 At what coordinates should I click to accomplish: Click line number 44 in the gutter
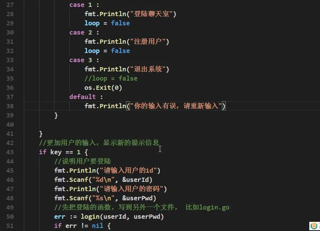[x=10, y=161]
